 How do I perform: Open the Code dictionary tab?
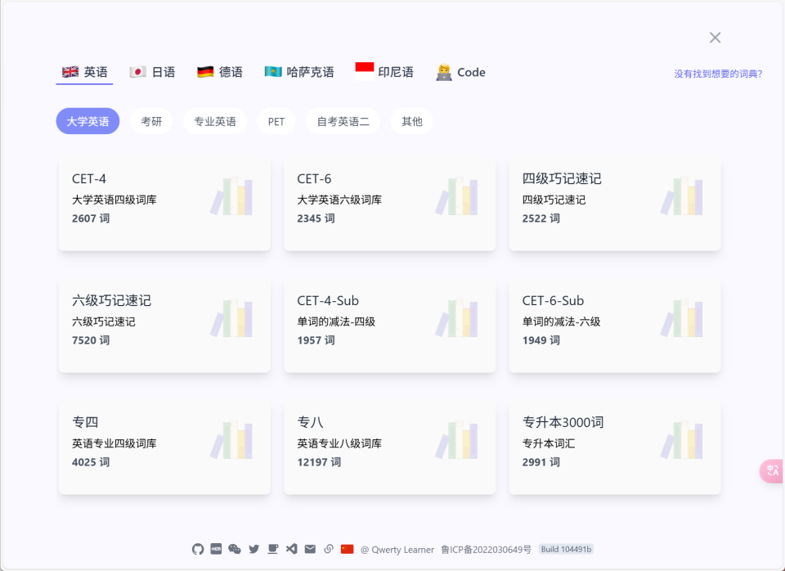460,72
